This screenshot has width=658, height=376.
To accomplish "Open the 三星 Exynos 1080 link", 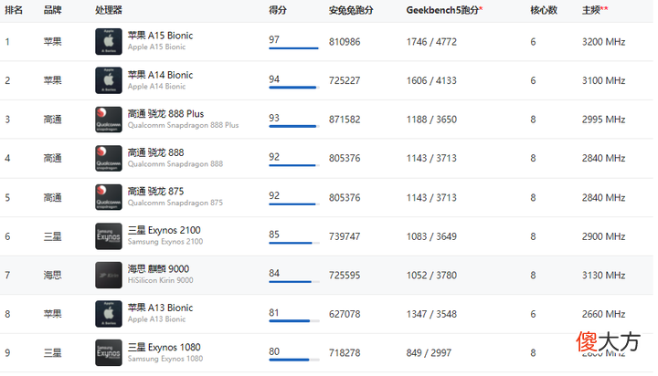I will 164,347.
